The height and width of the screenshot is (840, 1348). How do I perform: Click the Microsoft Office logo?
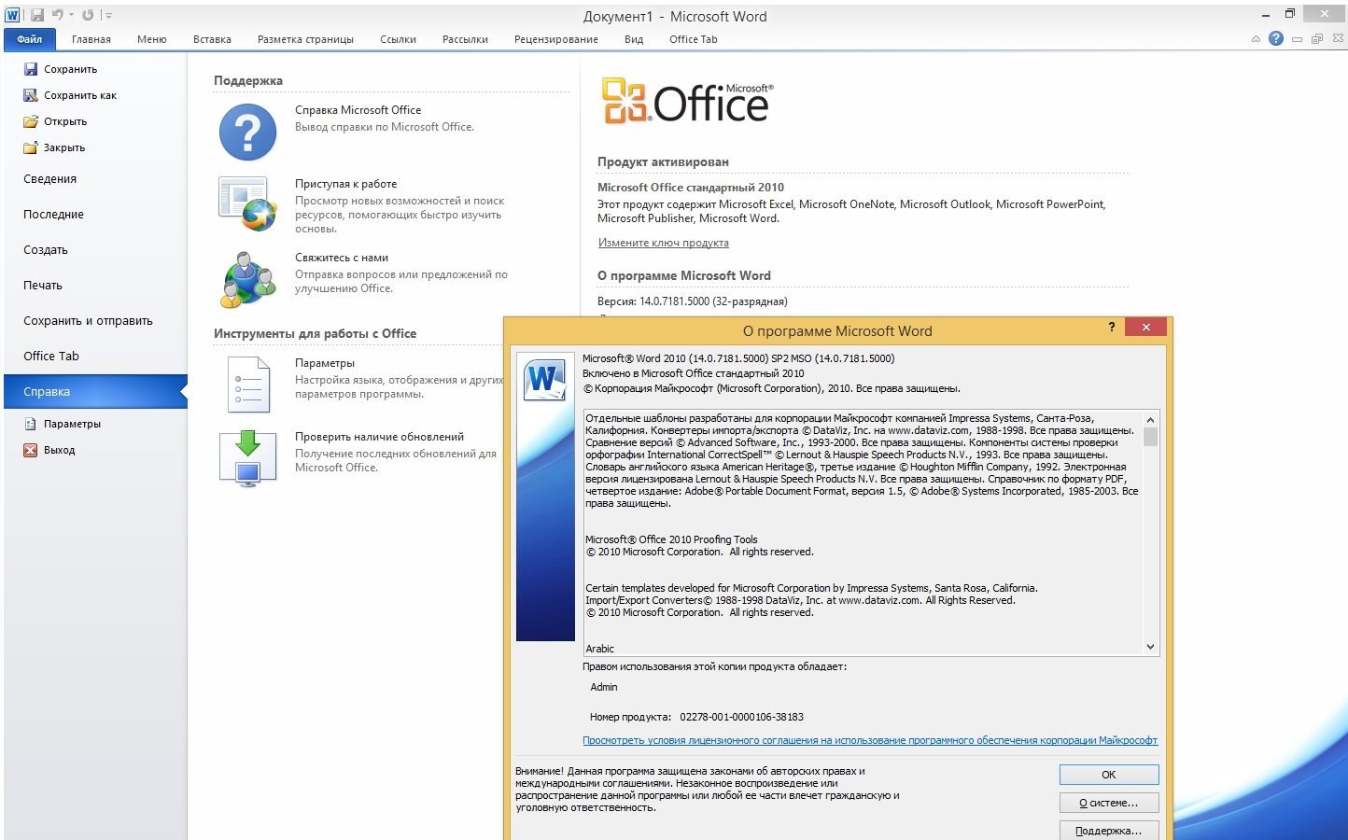click(x=688, y=101)
